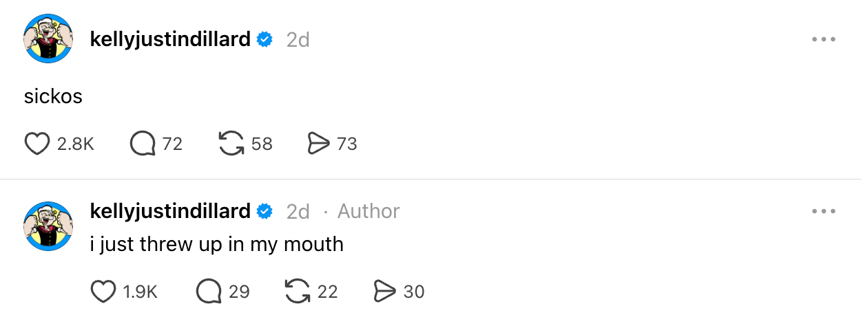Open the avatar on the "sickos" post
This screenshot has height=326, width=861.
tap(49, 39)
